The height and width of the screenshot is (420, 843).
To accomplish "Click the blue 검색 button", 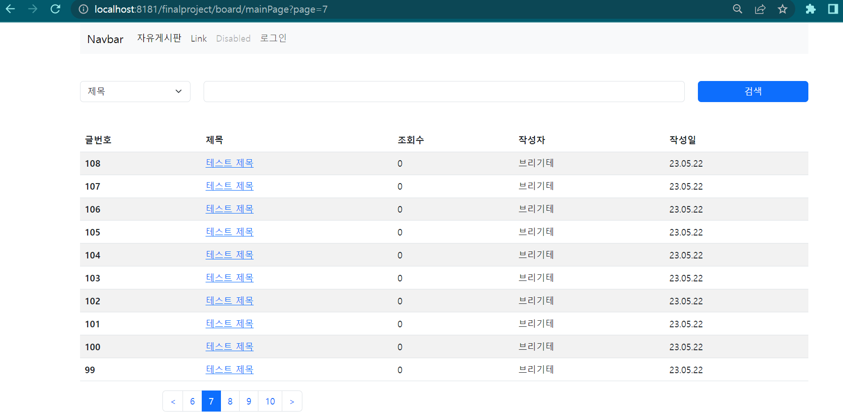I will pyautogui.click(x=753, y=91).
